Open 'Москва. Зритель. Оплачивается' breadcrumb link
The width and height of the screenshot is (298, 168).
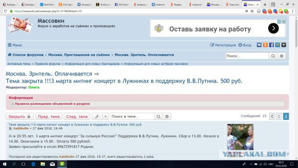click(144, 55)
